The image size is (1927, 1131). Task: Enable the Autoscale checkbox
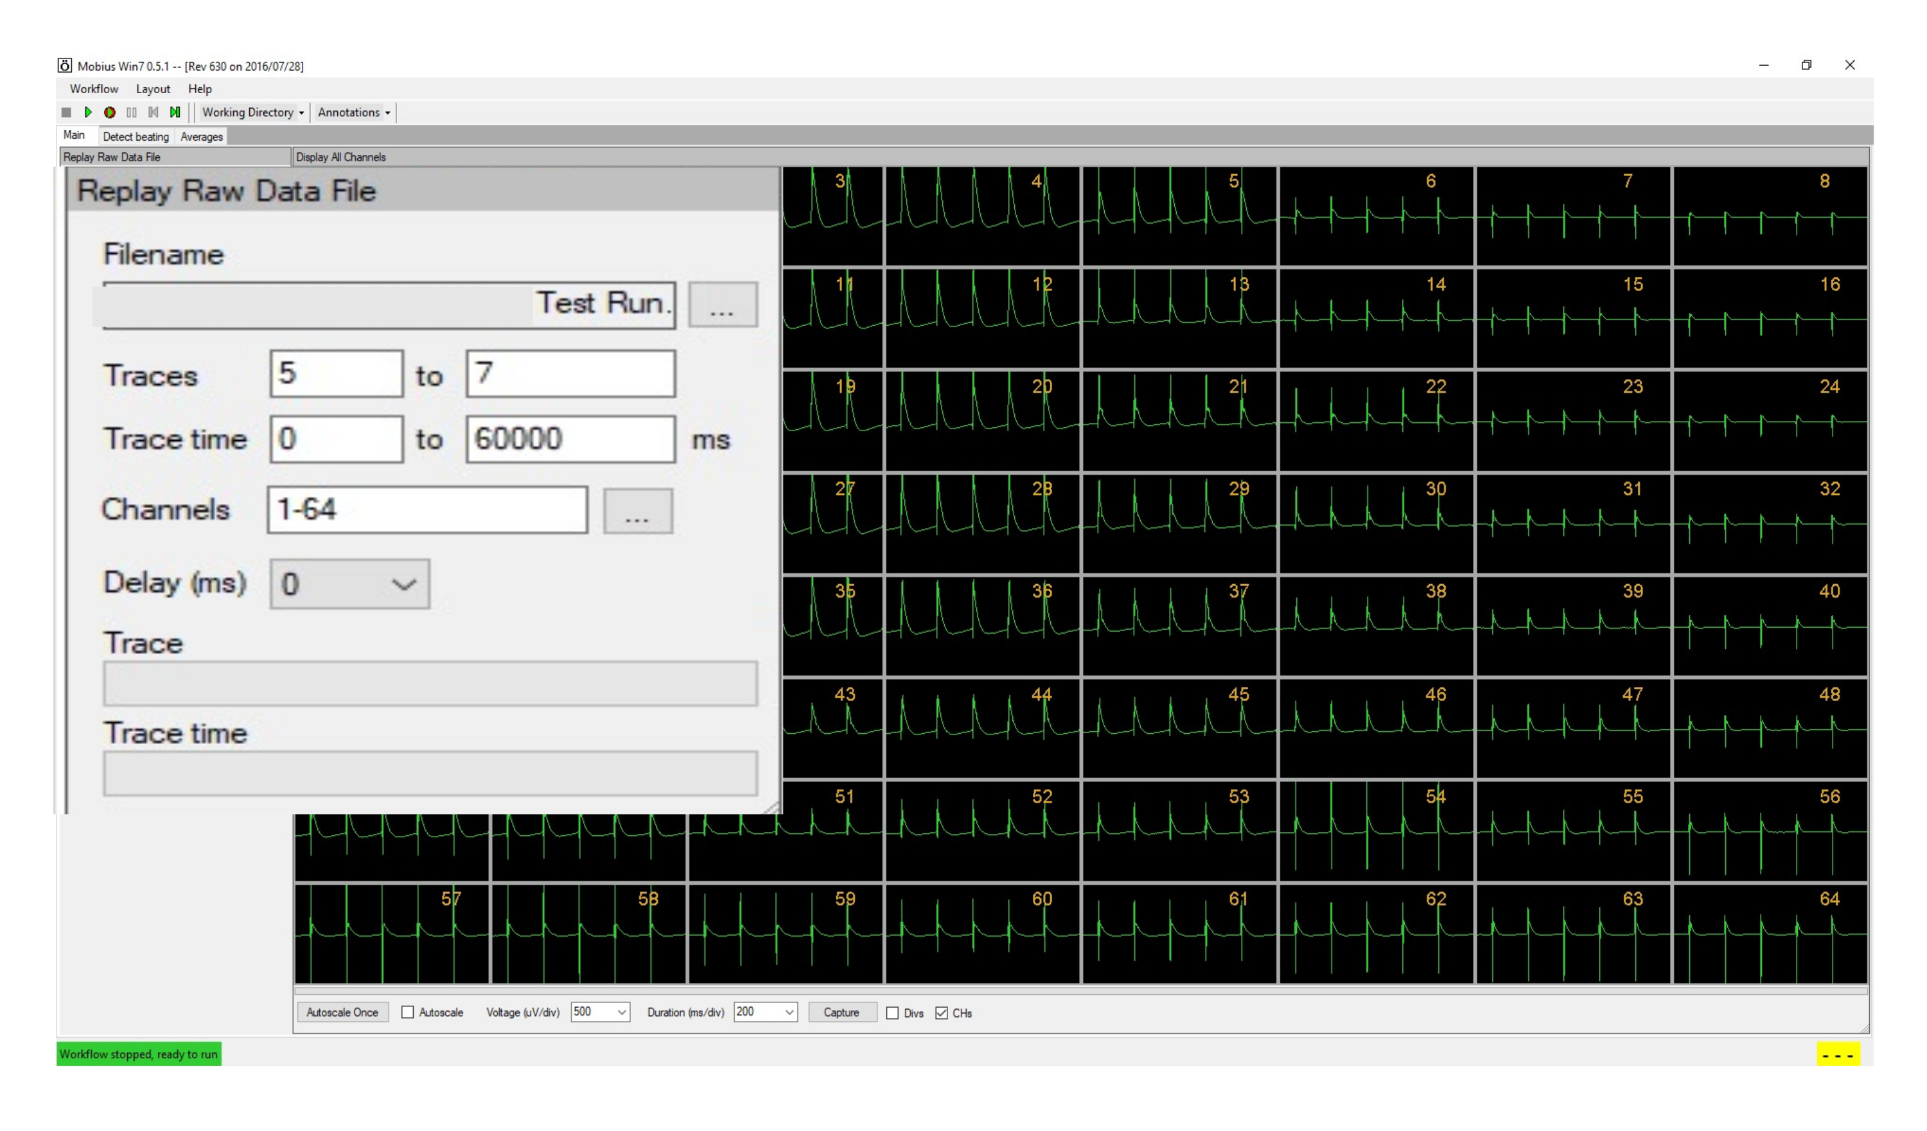pyautogui.click(x=408, y=1012)
